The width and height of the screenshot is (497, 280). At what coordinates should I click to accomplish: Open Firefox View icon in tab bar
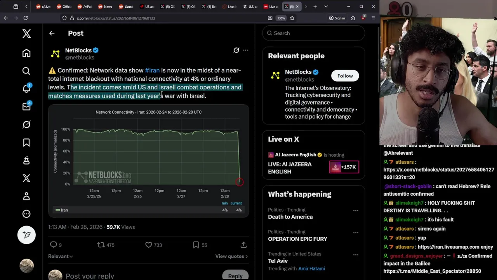16,7
